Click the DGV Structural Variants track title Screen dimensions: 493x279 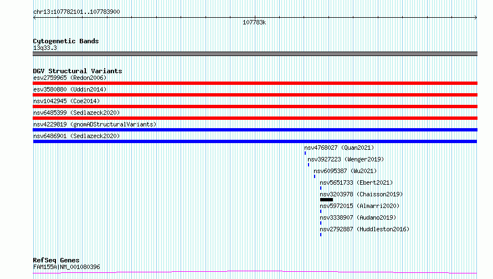tap(78, 71)
